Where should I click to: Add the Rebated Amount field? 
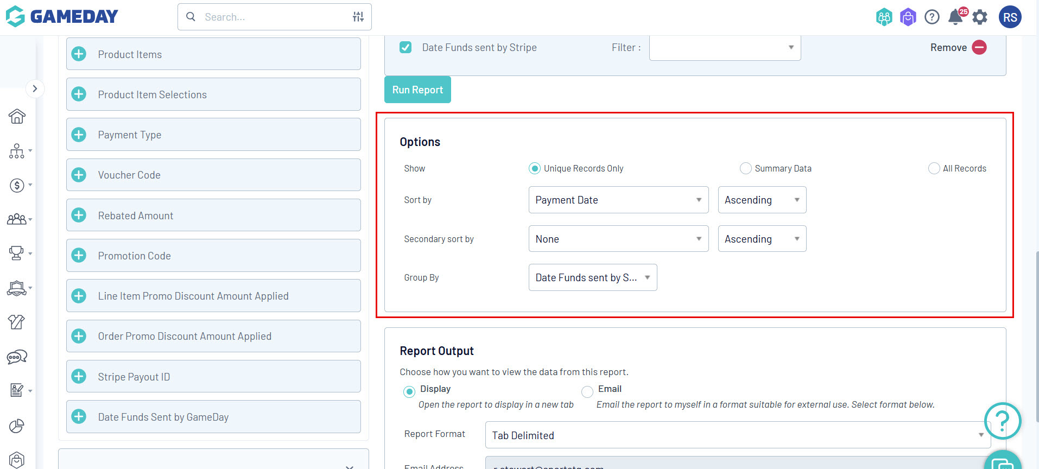(x=79, y=216)
